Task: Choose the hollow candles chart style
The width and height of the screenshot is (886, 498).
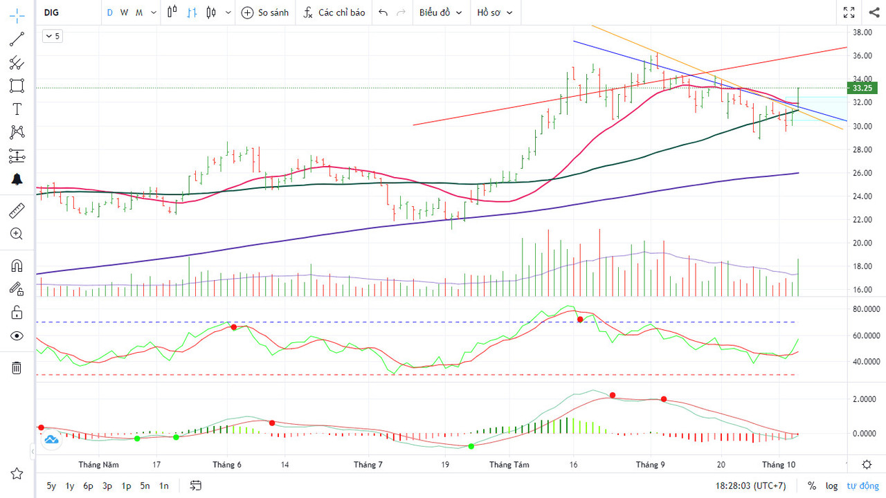Action: click(172, 12)
